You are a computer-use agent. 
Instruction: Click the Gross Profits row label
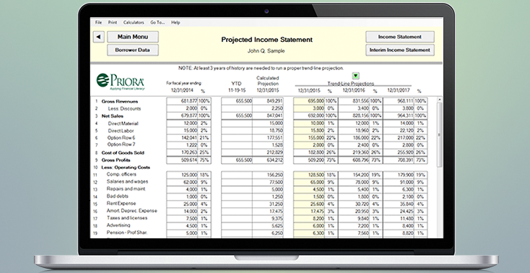[x=116, y=160]
